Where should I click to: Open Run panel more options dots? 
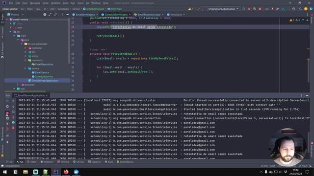[x=302, y=95]
